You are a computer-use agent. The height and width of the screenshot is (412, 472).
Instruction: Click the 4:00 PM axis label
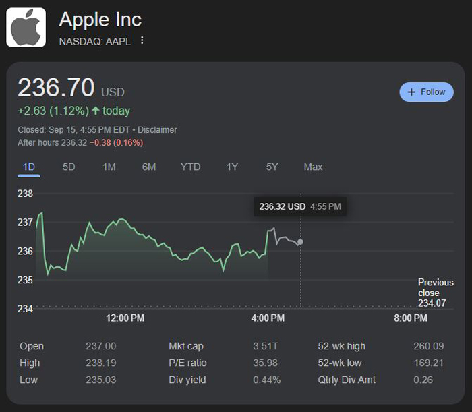[x=268, y=318]
